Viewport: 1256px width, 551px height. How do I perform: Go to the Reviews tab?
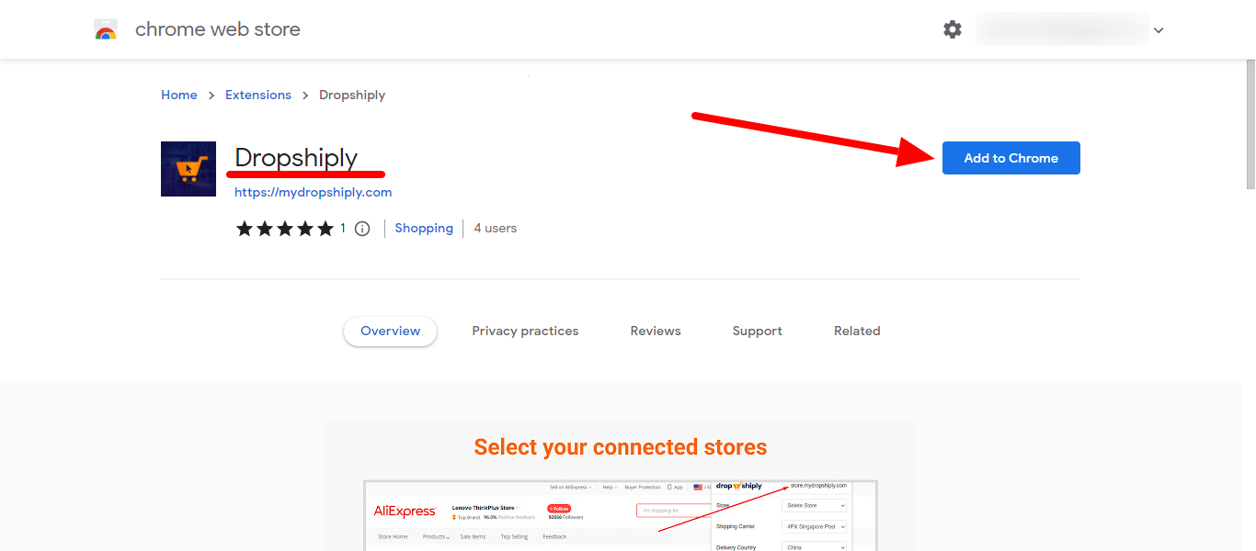tap(656, 332)
